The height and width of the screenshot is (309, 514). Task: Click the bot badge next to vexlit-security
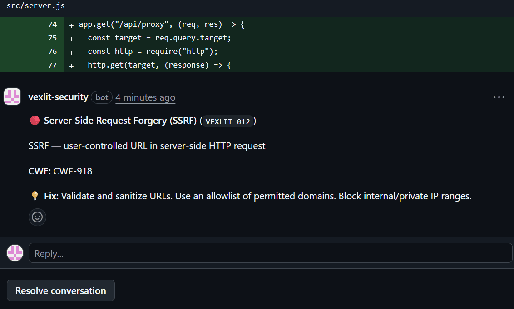pyautogui.click(x=102, y=97)
